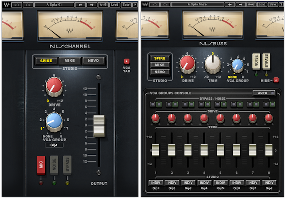Undo in the NLS Channel toolbar
Screen dimensions: 285x199
[x=16, y=5]
